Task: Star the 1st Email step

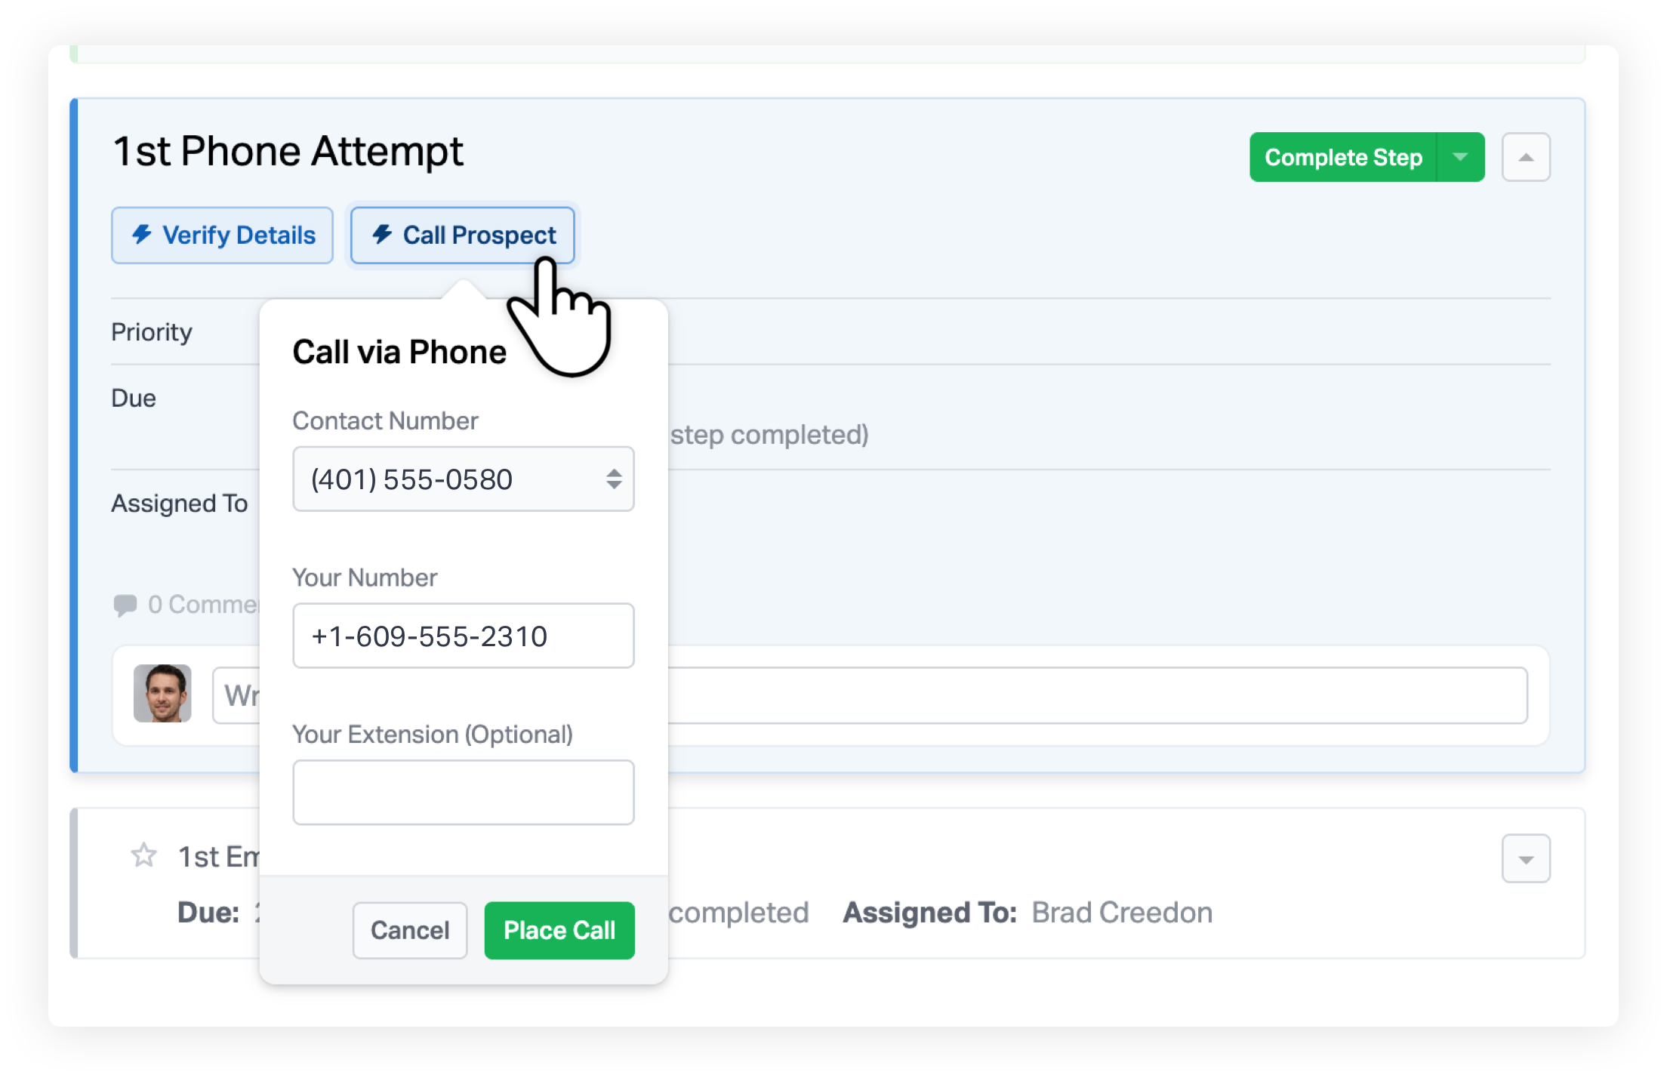Action: (x=143, y=855)
